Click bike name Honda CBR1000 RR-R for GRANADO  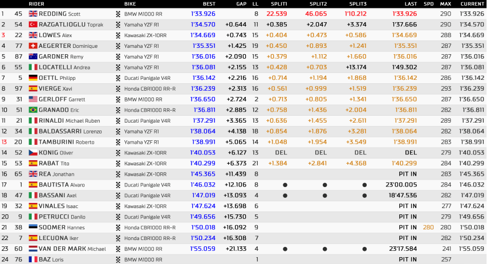coord(150,110)
